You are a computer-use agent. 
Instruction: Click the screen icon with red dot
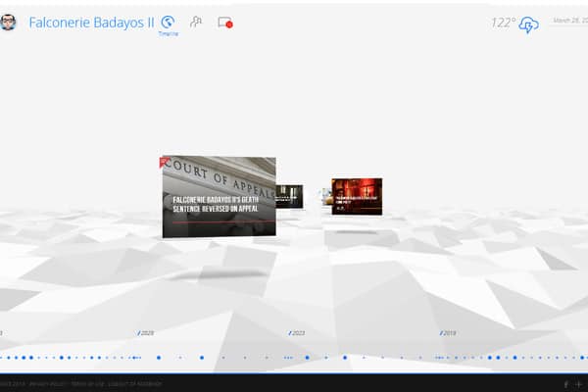click(x=225, y=23)
